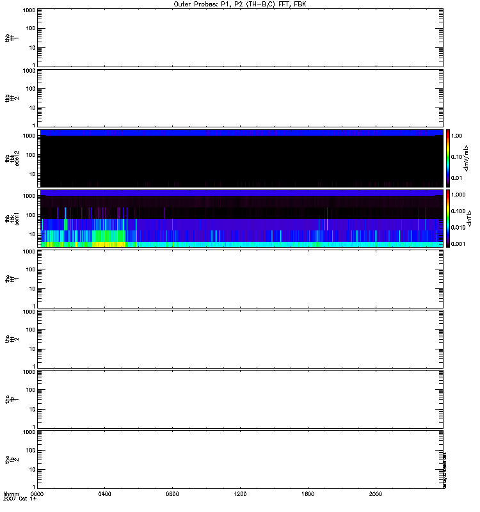Screen dimensions: 480x512
Task: Click the plot title 'Outer Probes: P1, P2'
Action: (240, 4)
